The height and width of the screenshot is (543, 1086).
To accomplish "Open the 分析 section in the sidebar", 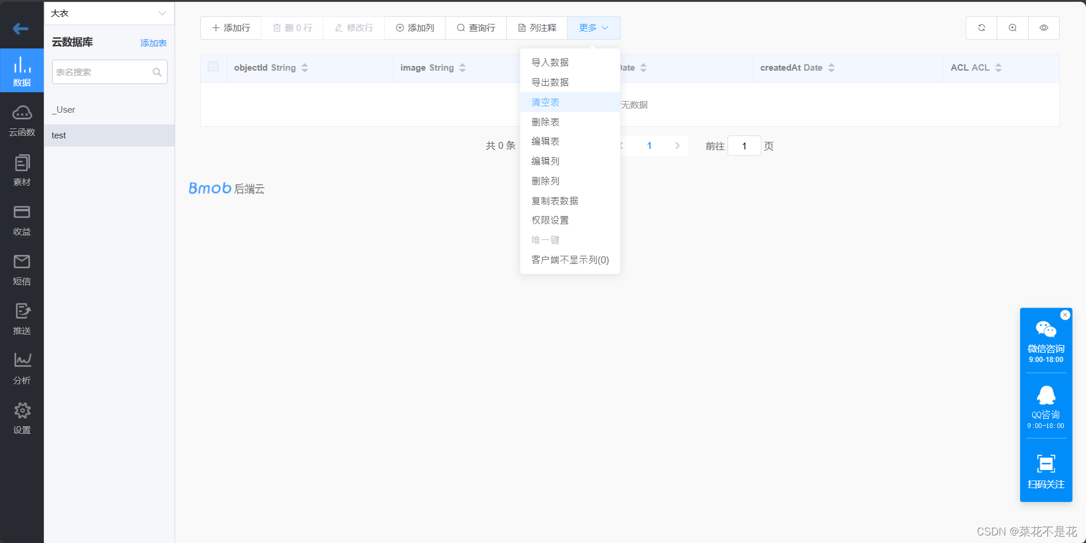I will (x=22, y=368).
